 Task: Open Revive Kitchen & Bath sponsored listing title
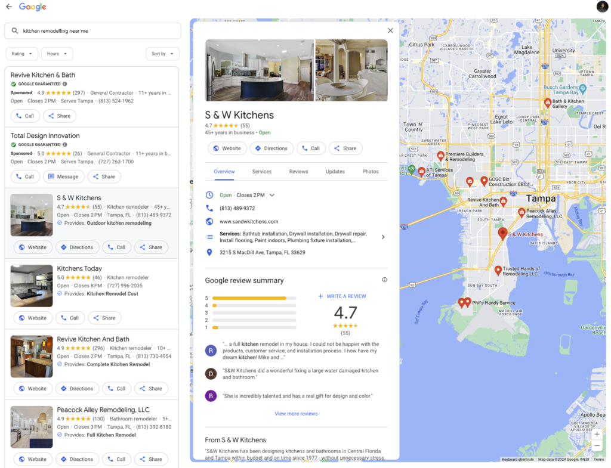tap(43, 75)
